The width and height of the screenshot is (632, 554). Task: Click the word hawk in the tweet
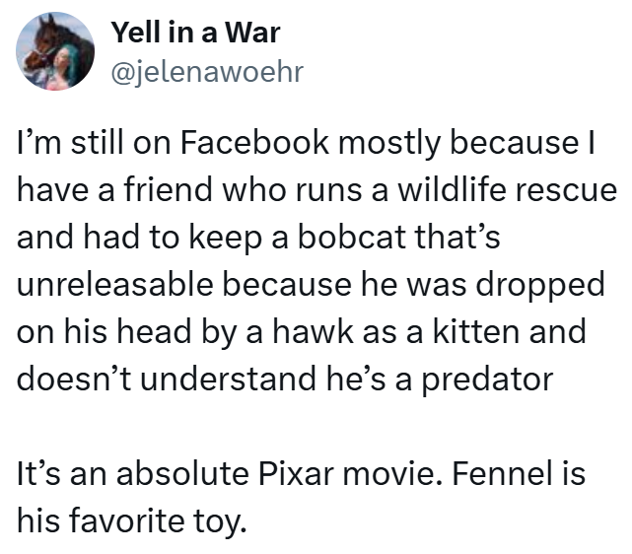292,331
